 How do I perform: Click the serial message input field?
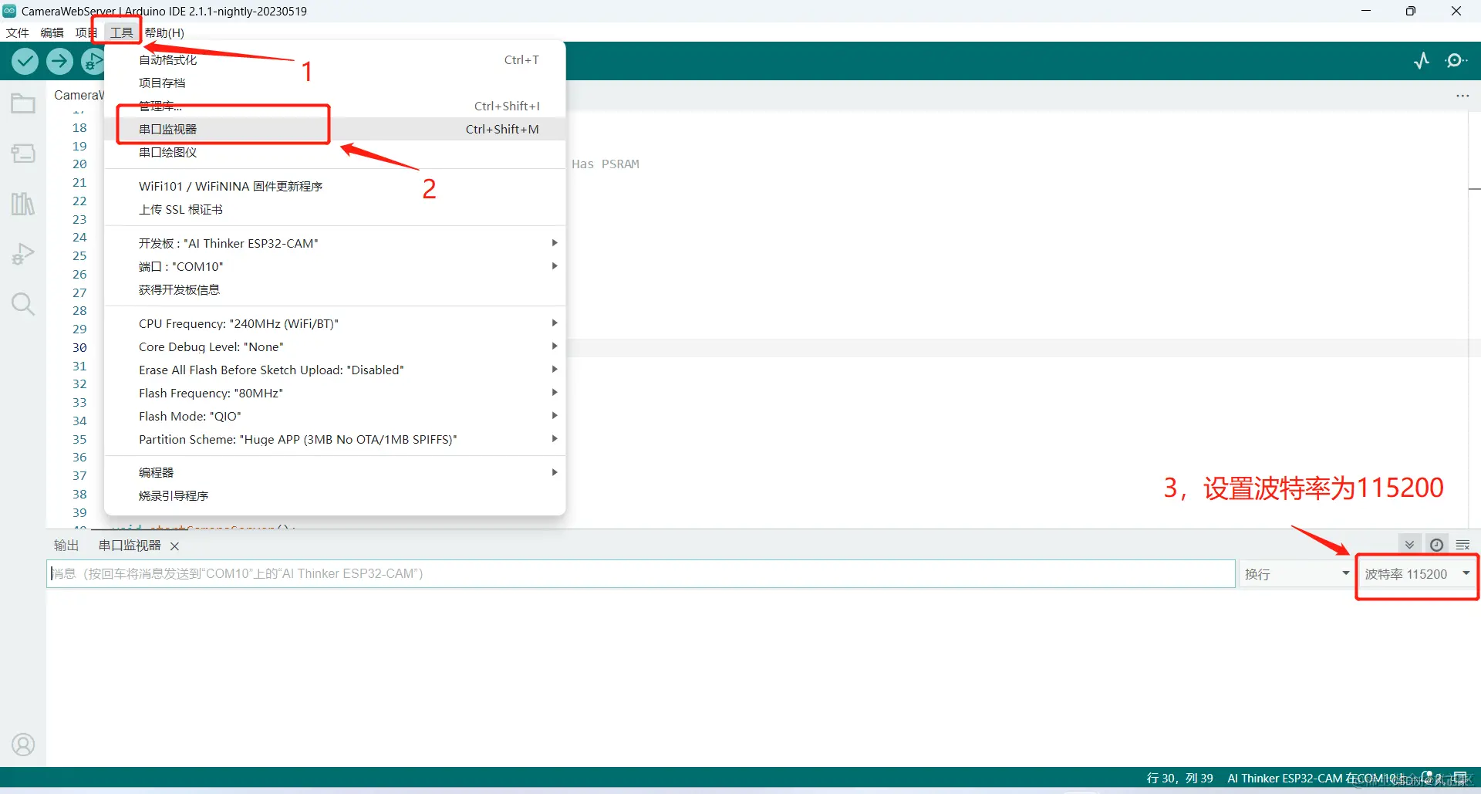[641, 574]
